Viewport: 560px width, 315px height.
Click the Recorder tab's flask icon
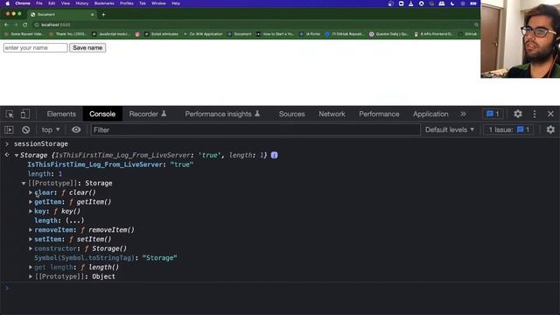pyautogui.click(x=164, y=114)
